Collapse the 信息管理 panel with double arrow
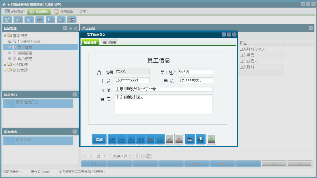Image resolution: width=317 pixels, height=178 pixels. 65,28
